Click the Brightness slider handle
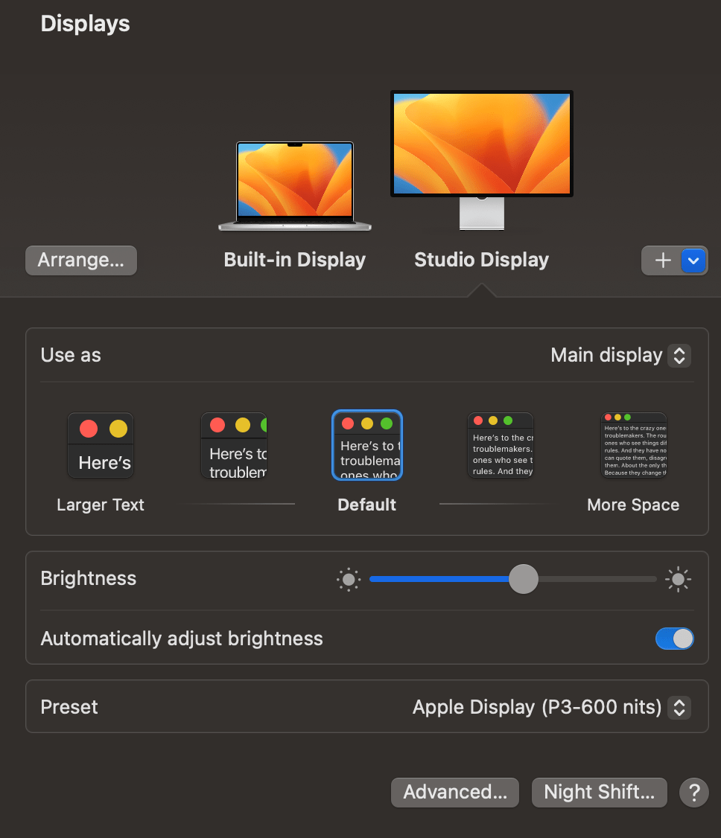The width and height of the screenshot is (721, 838). pyautogui.click(x=524, y=578)
